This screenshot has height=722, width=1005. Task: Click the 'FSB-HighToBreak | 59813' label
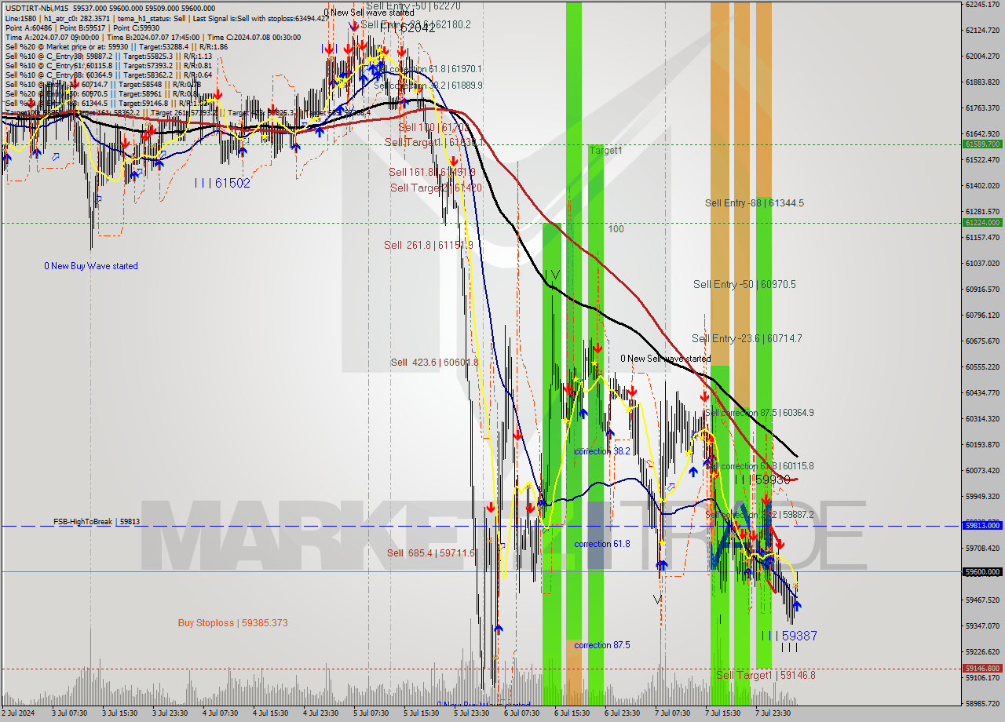97,521
